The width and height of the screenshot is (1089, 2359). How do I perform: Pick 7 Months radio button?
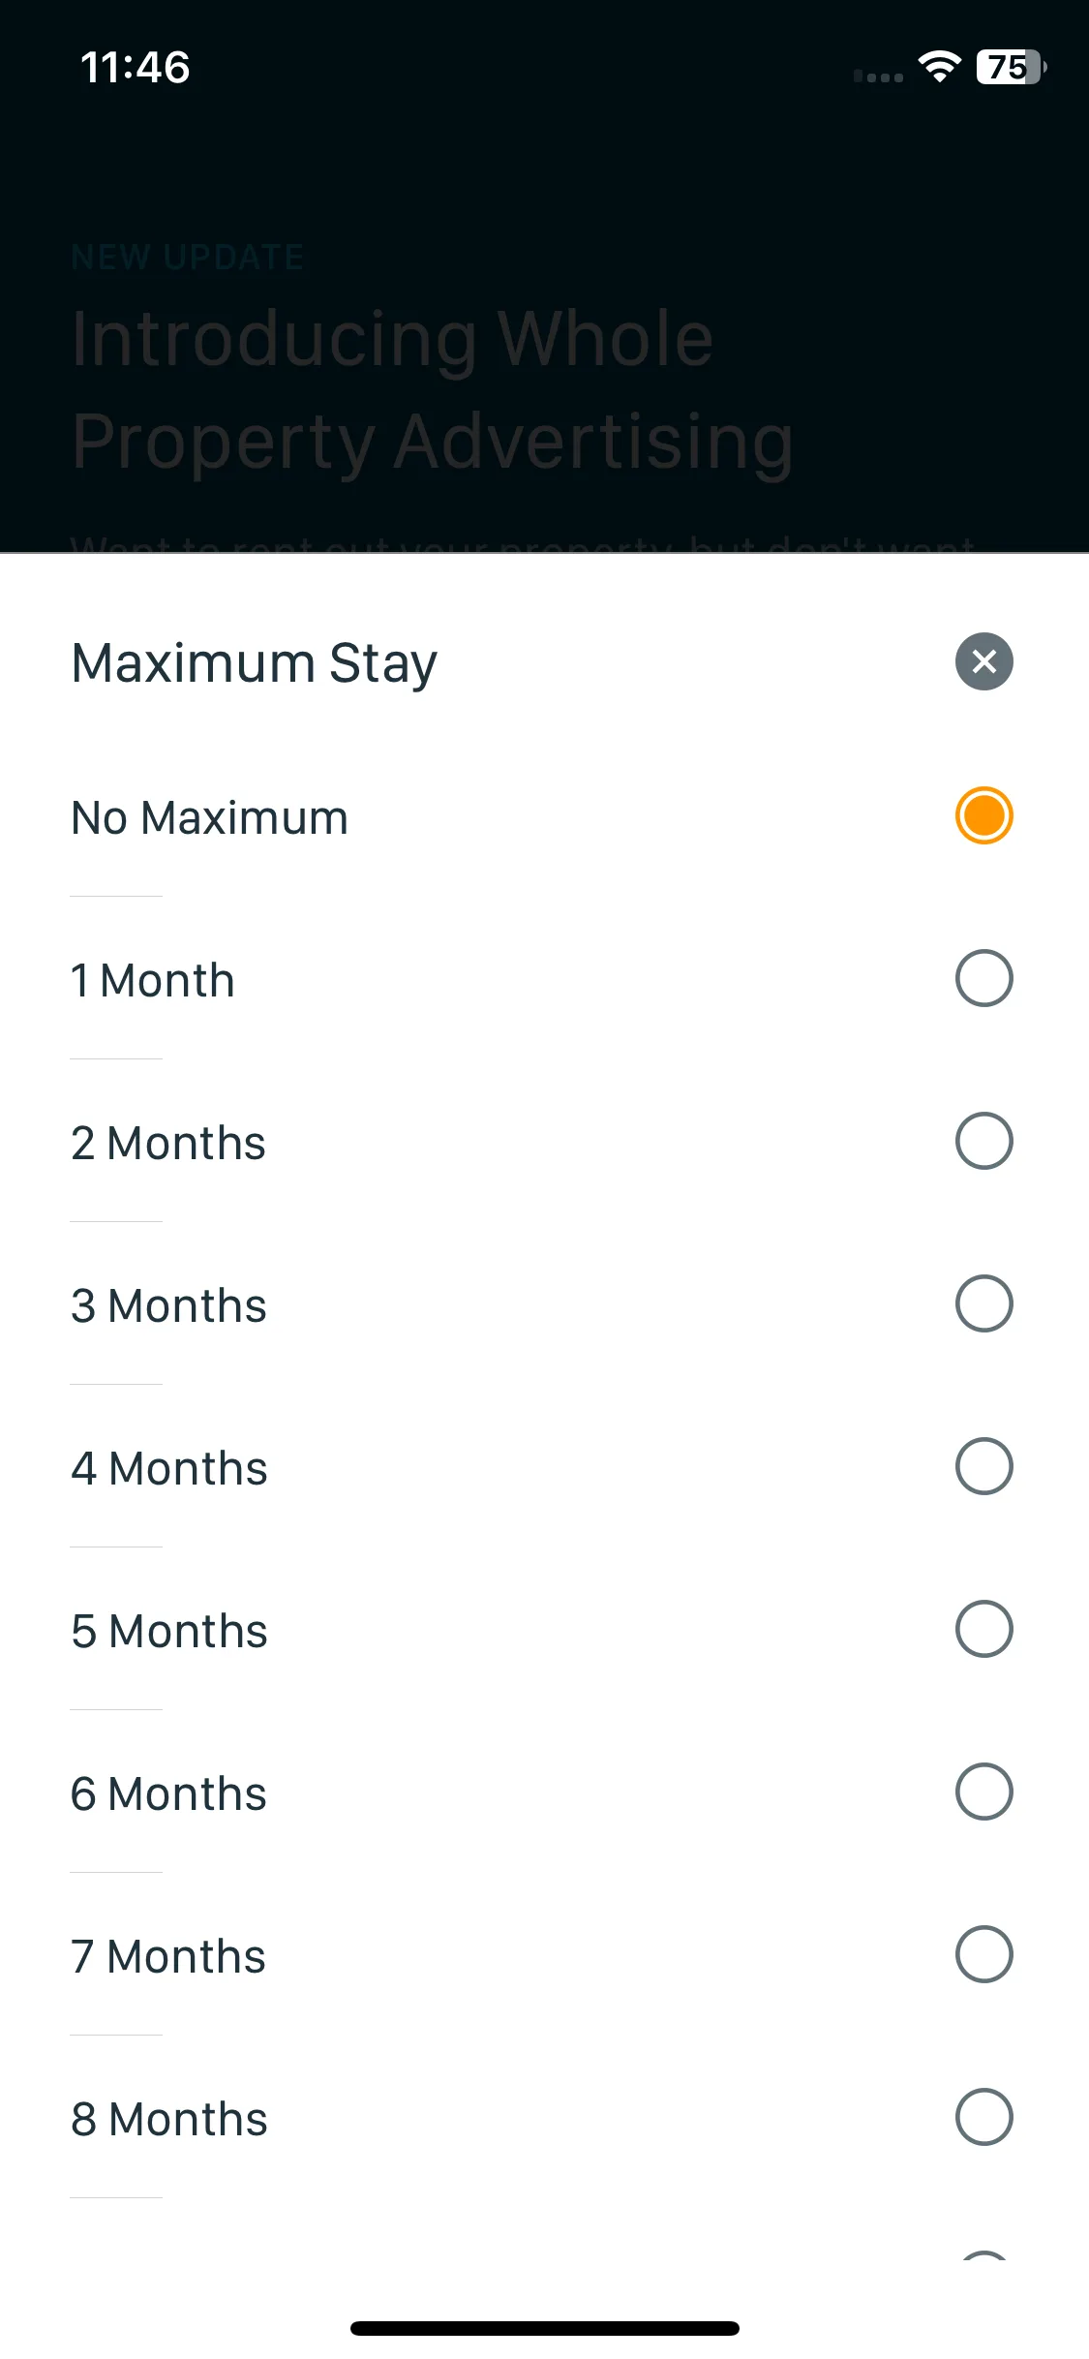983,1954
